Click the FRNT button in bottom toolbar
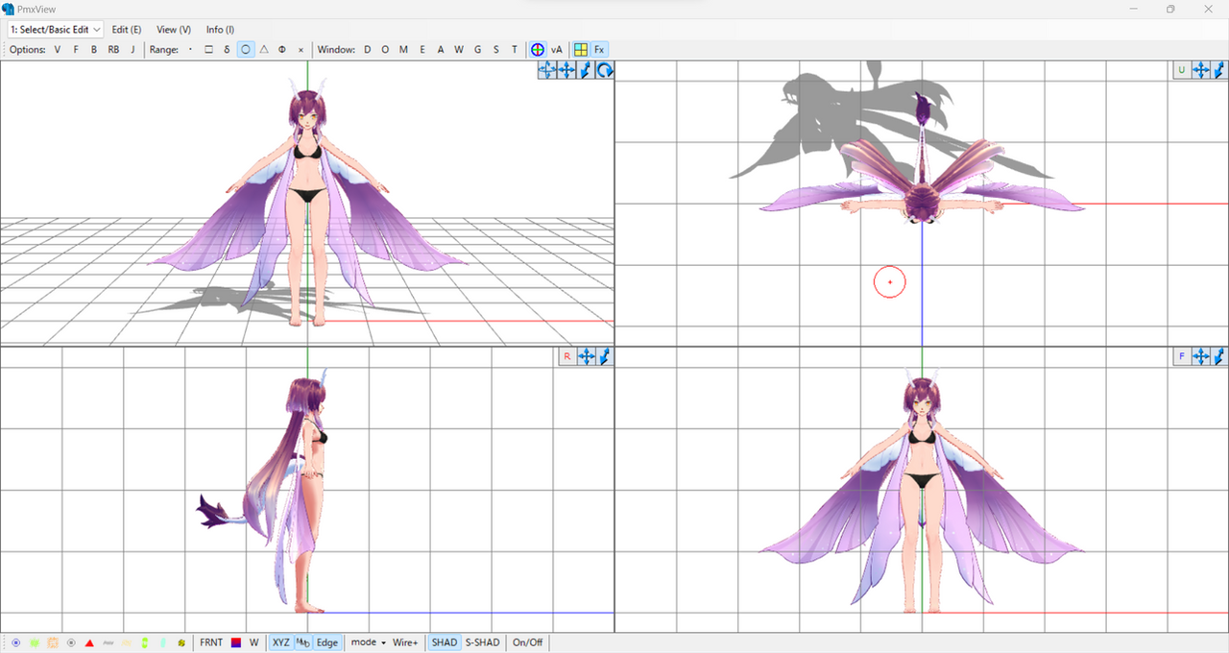Screen dimensions: 1229x653 tap(211, 642)
